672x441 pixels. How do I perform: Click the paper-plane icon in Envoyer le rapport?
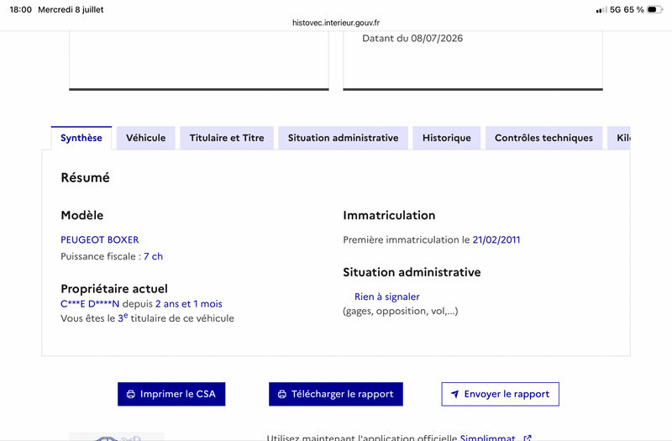454,394
